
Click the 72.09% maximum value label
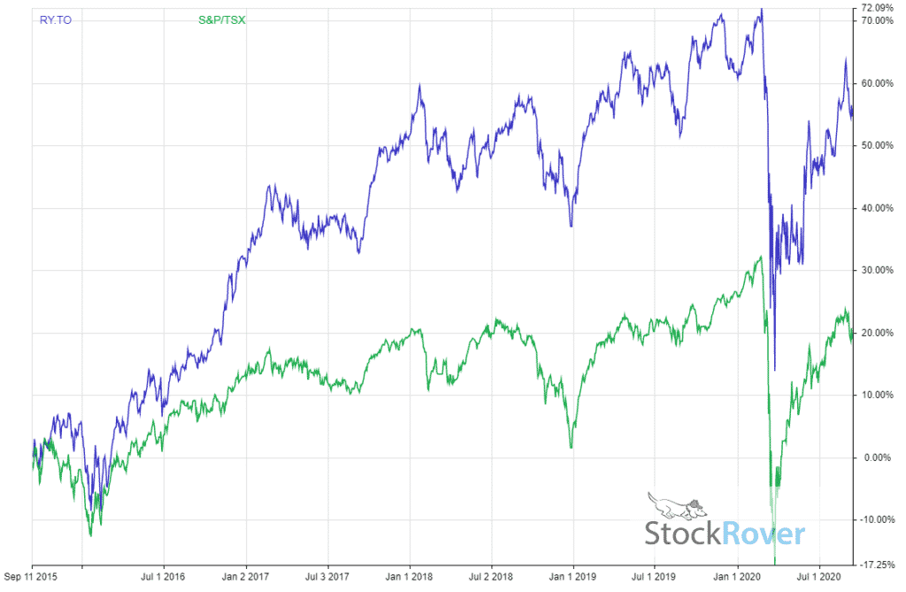pyautogui.click(x=879, y=8)
